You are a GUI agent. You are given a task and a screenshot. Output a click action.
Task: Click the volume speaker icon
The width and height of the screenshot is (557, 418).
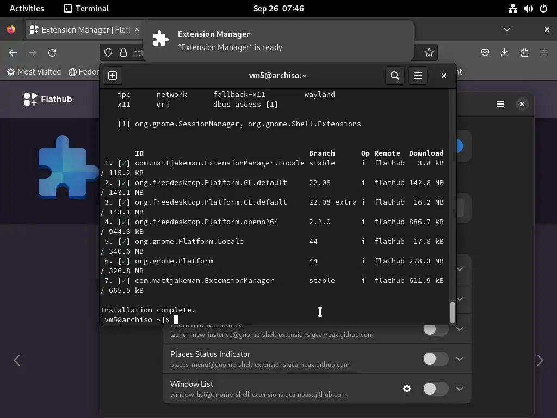coord(528,9)
